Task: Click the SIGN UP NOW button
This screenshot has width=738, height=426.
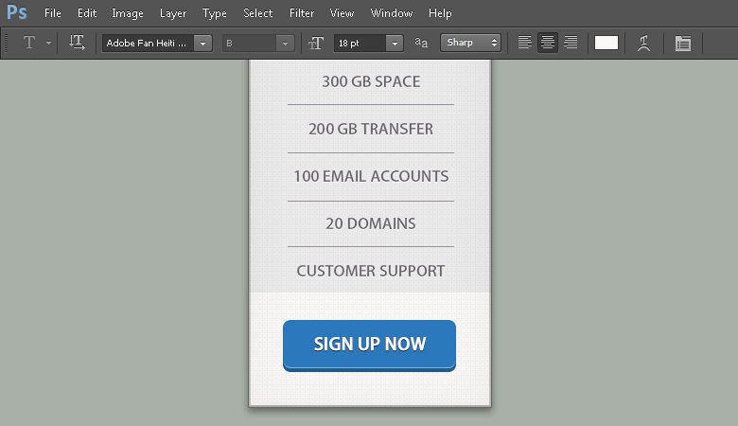Action: [x=369, y=345]
